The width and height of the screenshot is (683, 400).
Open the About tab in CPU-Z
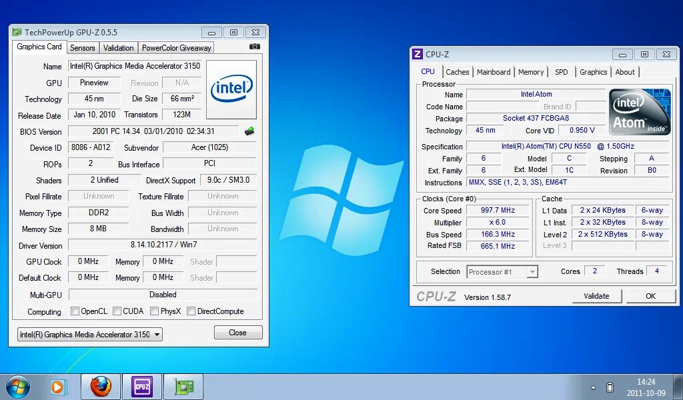(x=625, y=72)
